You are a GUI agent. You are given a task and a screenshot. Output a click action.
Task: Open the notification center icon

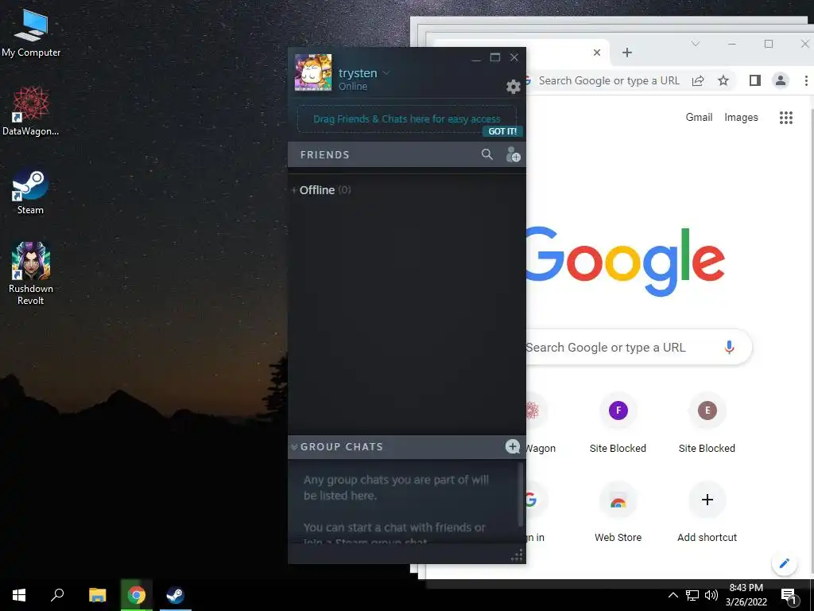pos(789,597)
